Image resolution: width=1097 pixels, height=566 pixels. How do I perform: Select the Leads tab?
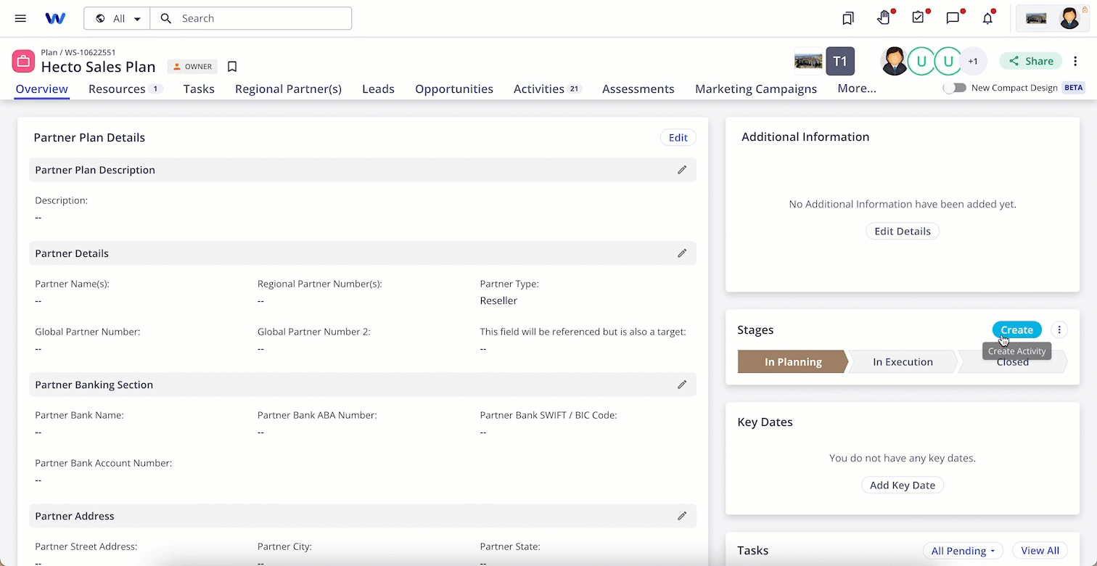pyautogui.click(x=378, y=89)
